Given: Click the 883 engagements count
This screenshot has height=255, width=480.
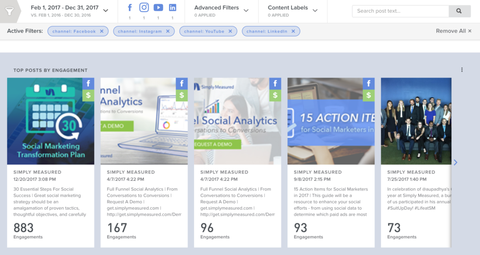Looking at the screenshot, I should pos(23,228).
